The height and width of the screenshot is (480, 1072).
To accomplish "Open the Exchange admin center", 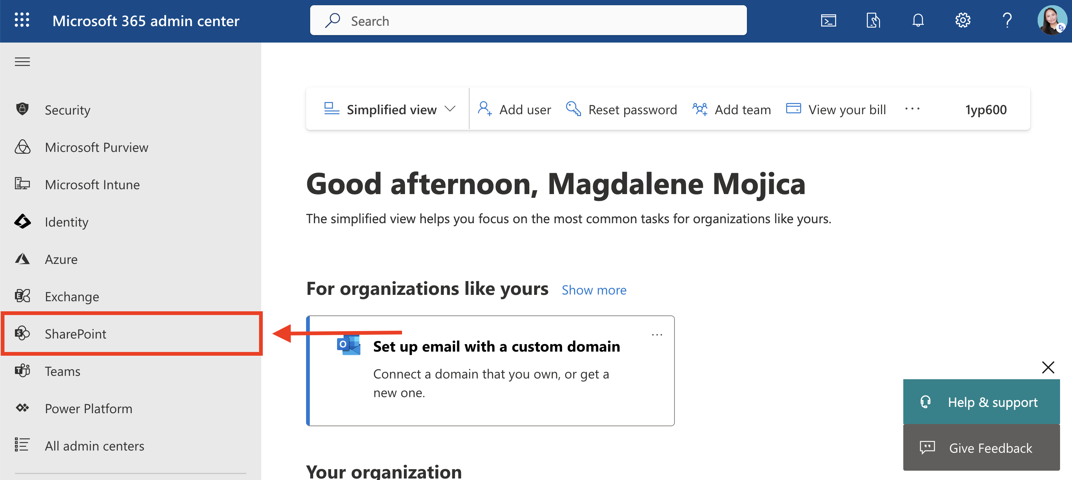I will click(72, 296).
